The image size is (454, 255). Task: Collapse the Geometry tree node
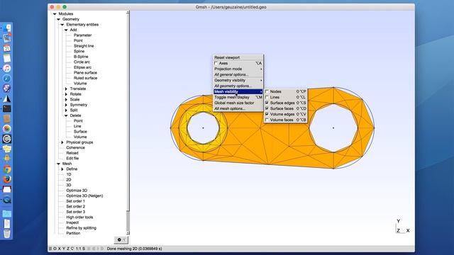58,19
